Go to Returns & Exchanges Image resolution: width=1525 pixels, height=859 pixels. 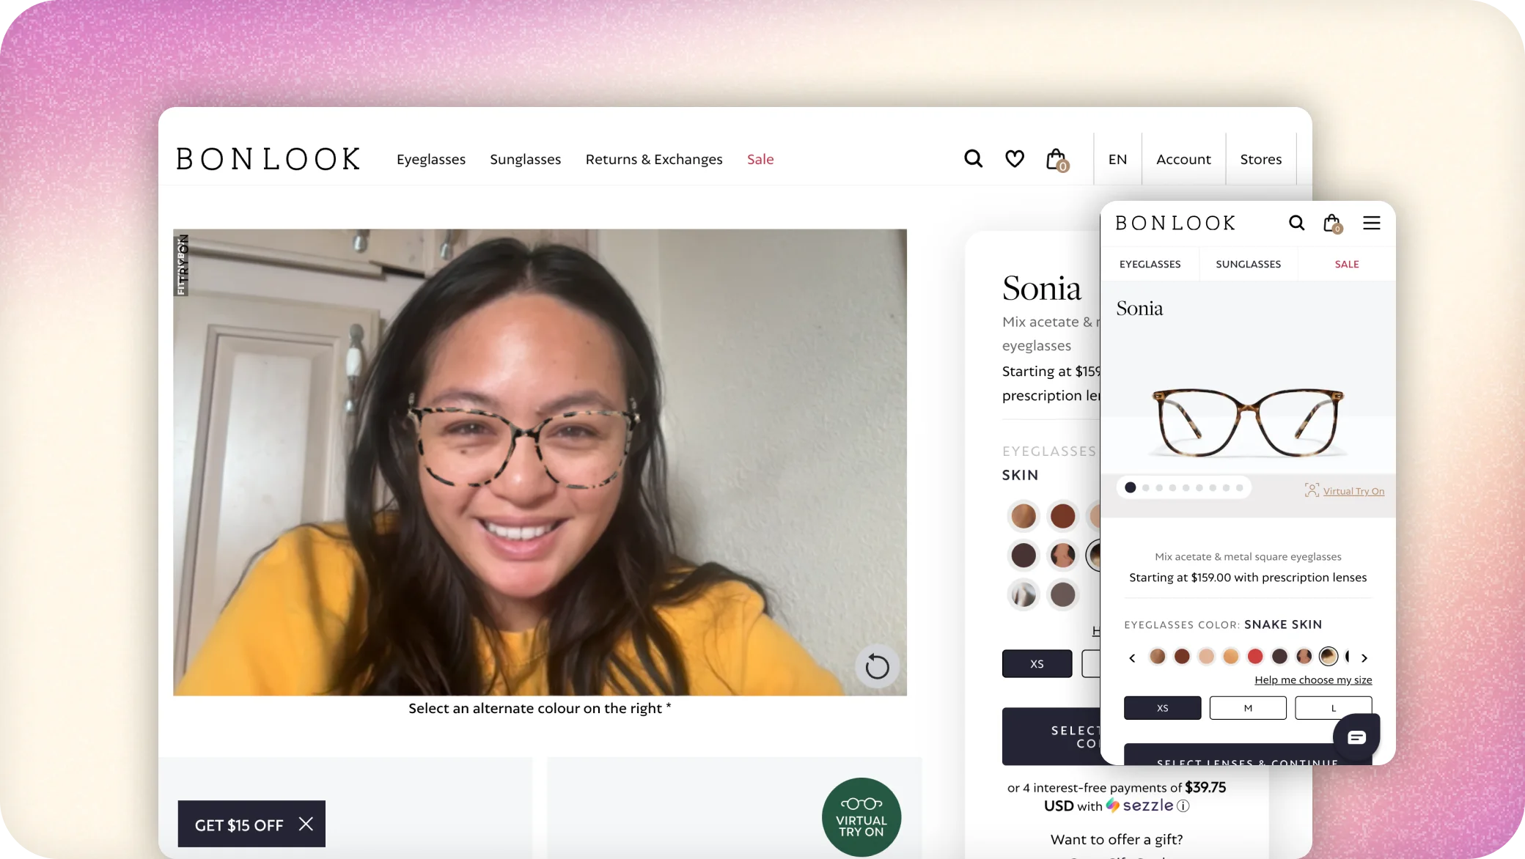pyautogui.click(x=654, y=159)
